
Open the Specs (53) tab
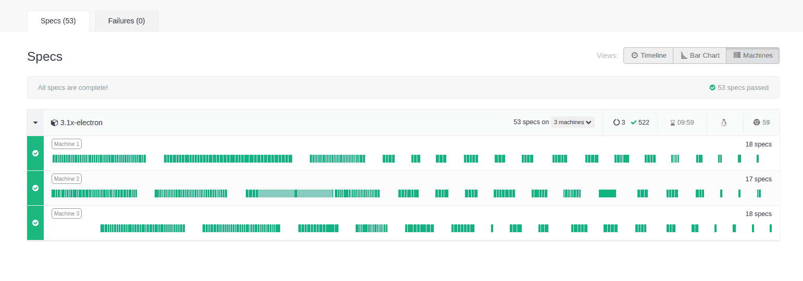[58, 21]
